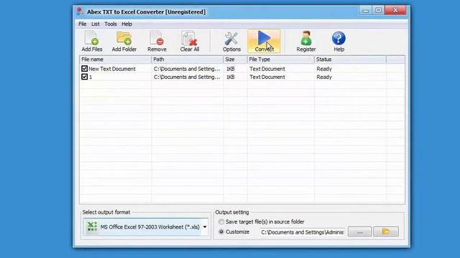Select the New Text Document file name
Viewport: 460px width, 258px height.
pos(112,69)
